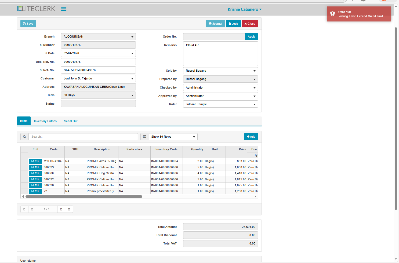Image resolution: width=399 pixels, height=263 pixels.
Task: Add a new item row
Action: click(251, 137)
